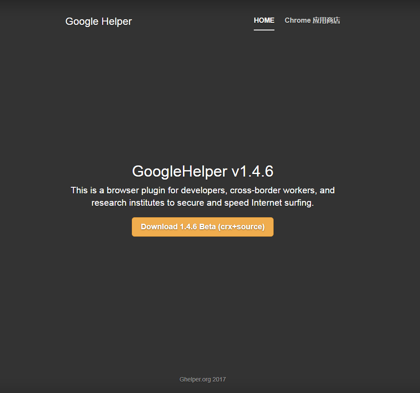
Task: Go to Chrome 应用商店 link
Action: point(312,21)
